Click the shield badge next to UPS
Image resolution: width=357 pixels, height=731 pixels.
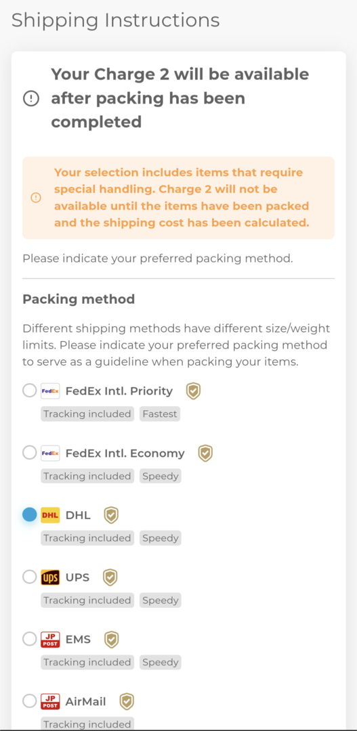110,577
